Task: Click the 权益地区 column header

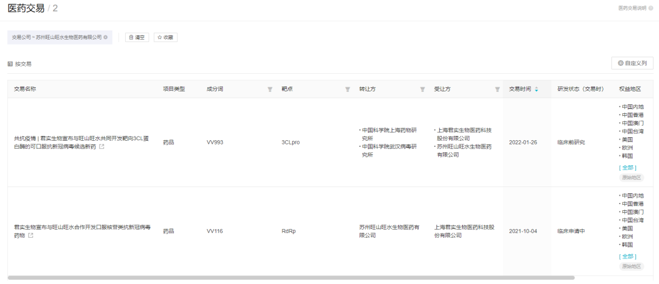Action: click(630, 90)
